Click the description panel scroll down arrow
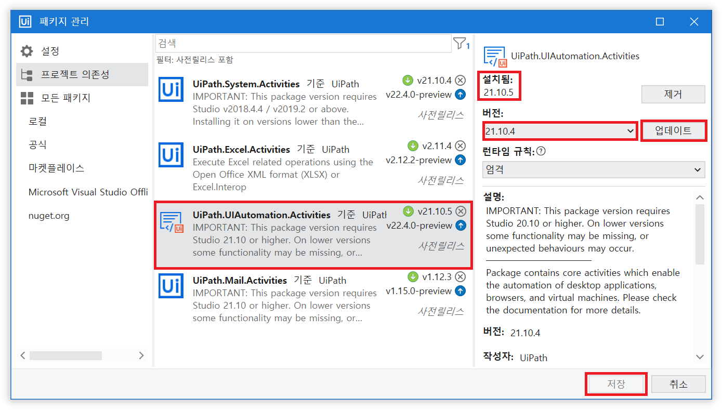This screenshot has height=410, width=722. point(700,357)
